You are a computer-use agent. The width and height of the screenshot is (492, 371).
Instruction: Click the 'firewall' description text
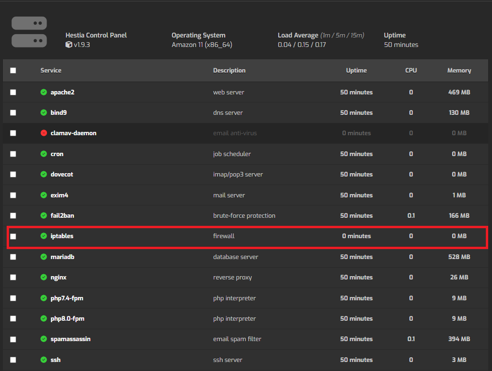pyautogui.click(x=224, y=236)
